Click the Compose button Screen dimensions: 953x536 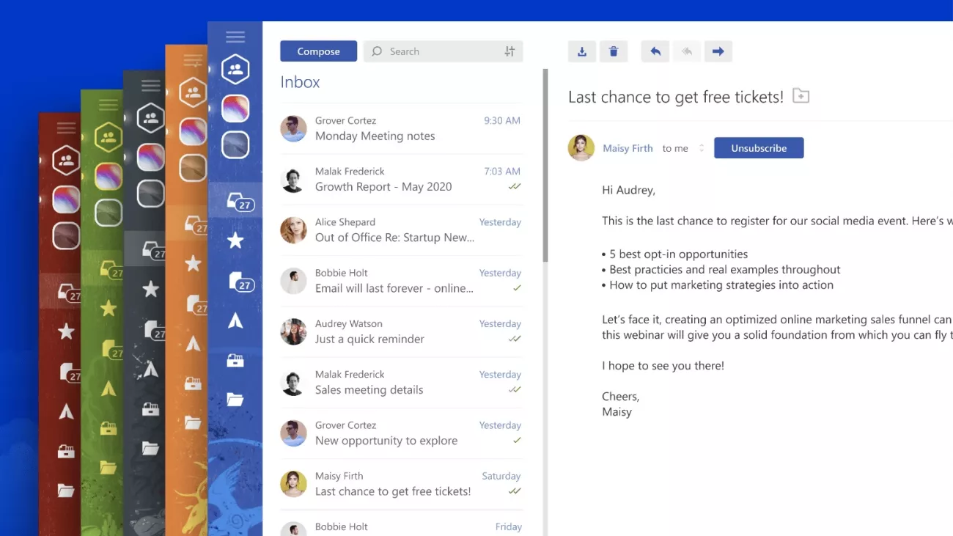click(x=318, y=51)
